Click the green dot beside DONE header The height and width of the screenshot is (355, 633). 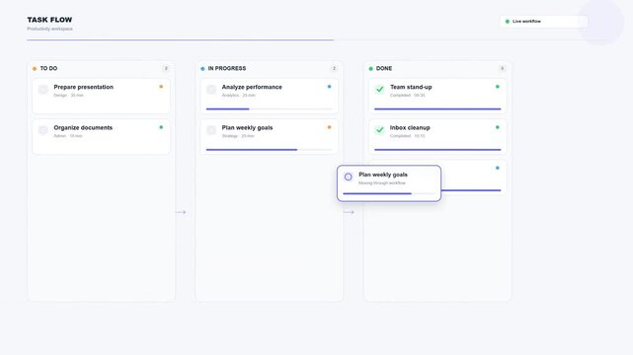370,69
